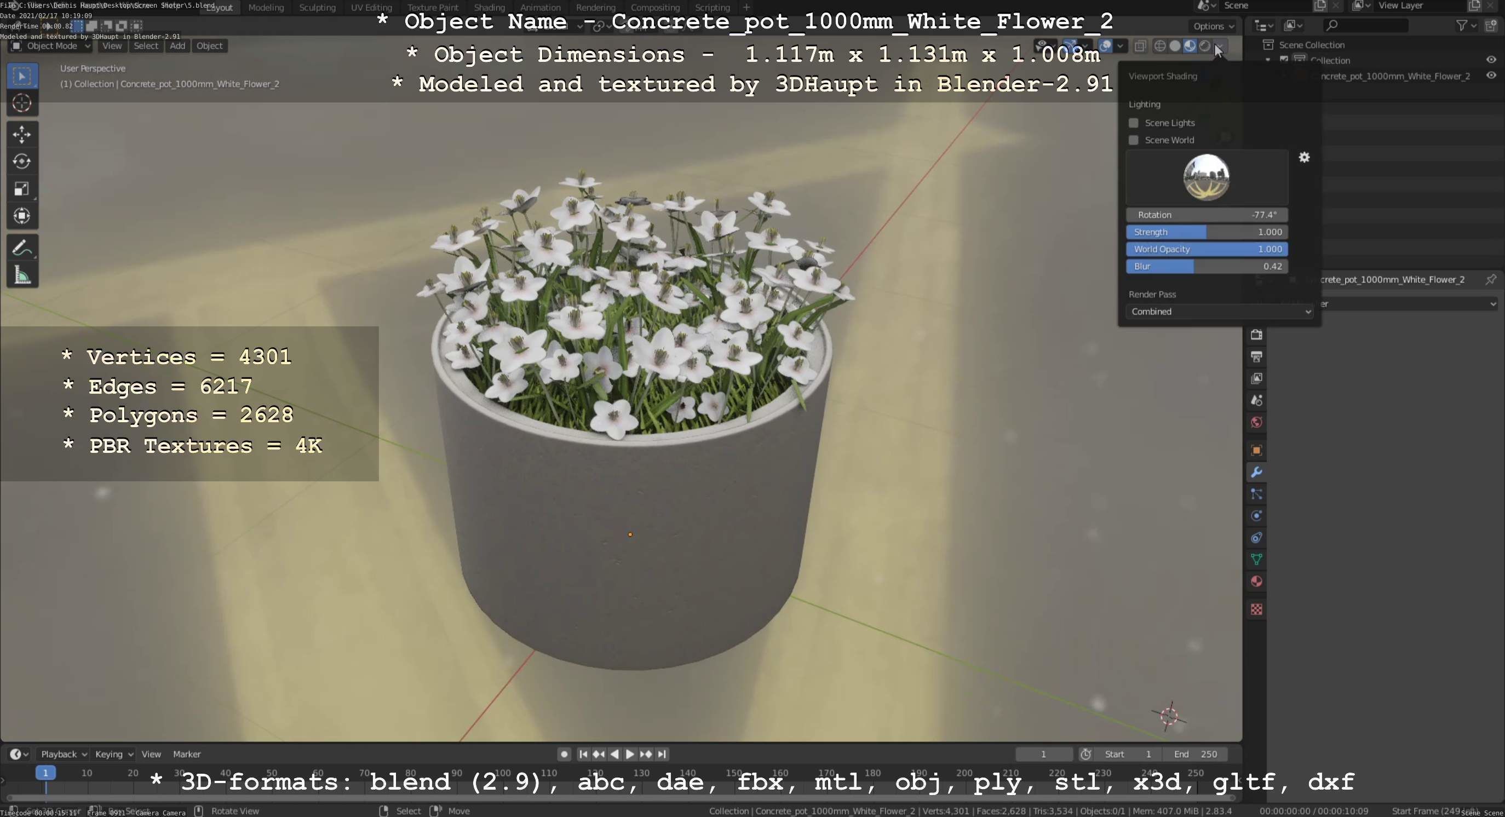Toggle X-ray mode in viewport header
Image resolution: width=1505 pixels, height=817 pixels.
[x=1140, y=45]
